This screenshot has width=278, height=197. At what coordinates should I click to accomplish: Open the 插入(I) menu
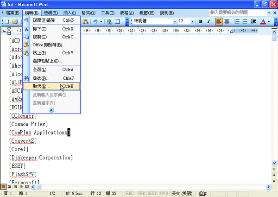click(69, 13)
